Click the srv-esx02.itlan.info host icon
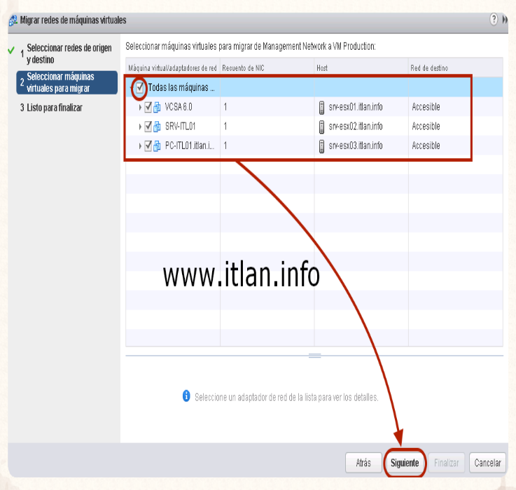This screenshot has height=490, width=516. (x=322, y=127)
